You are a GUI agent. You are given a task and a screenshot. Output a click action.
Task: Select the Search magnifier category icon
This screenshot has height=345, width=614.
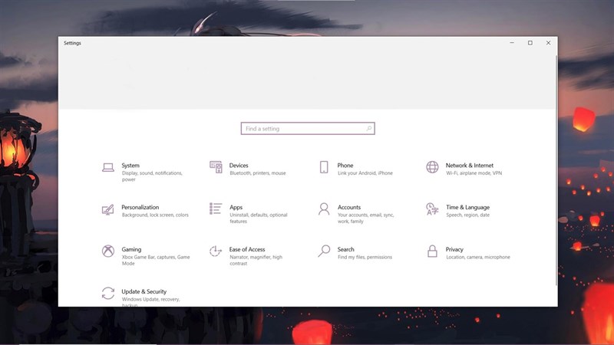pos(324,251)
